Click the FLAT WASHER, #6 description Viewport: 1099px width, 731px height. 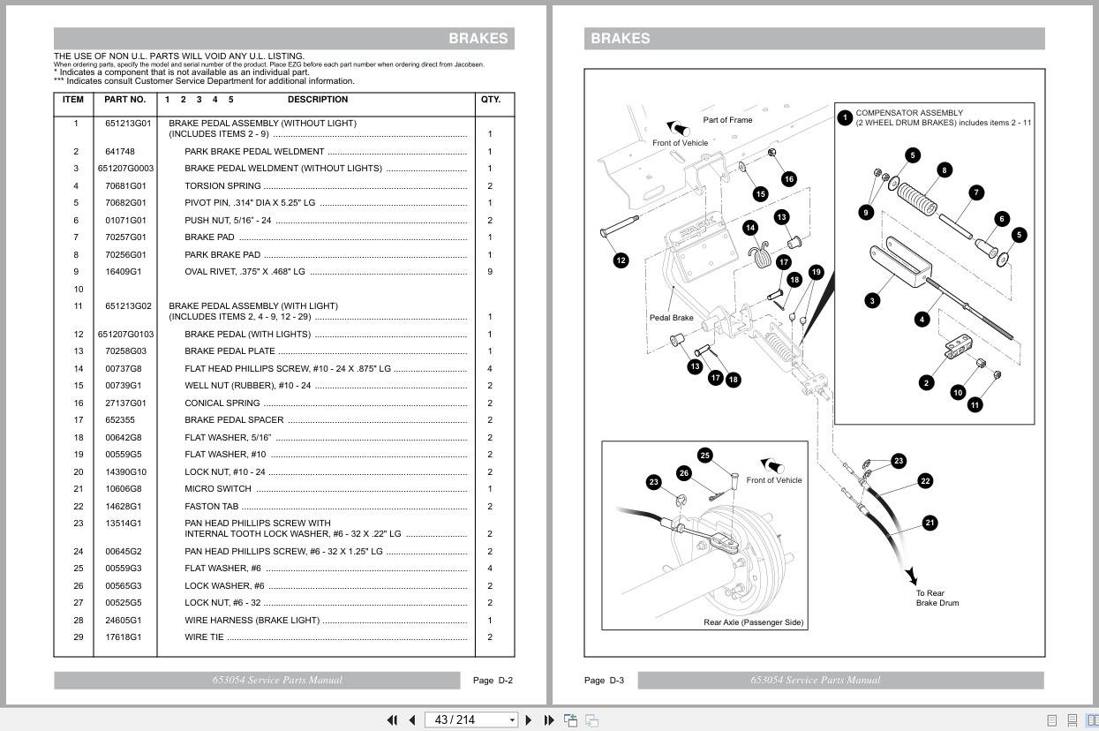(x=222, y=569)
